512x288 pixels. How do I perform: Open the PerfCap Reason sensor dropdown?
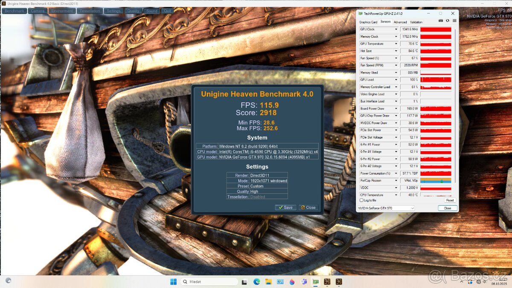tap(396, 180)
